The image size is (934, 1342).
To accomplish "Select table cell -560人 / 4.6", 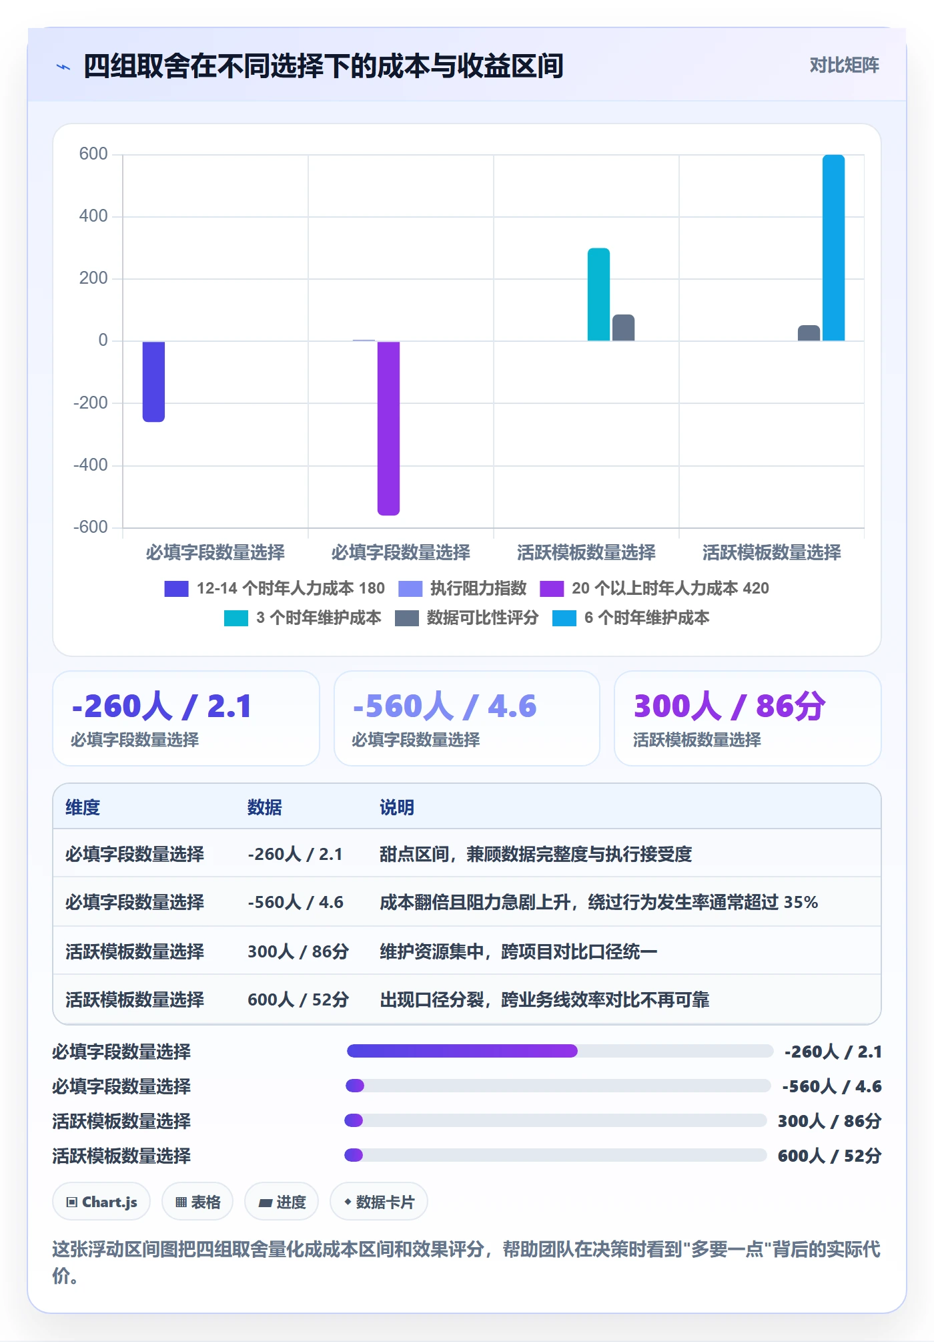I will click(x=296, y=902).
